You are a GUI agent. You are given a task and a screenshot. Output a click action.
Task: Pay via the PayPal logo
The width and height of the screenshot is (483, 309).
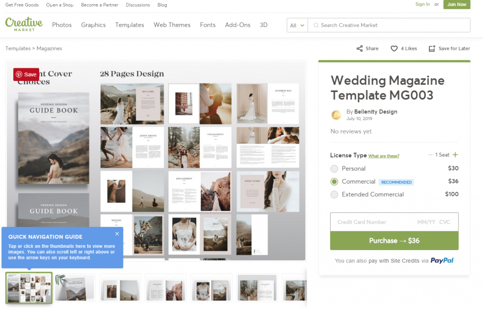point(442,260)
